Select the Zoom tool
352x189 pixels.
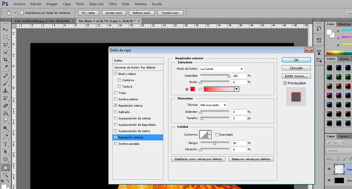[5, 175]
